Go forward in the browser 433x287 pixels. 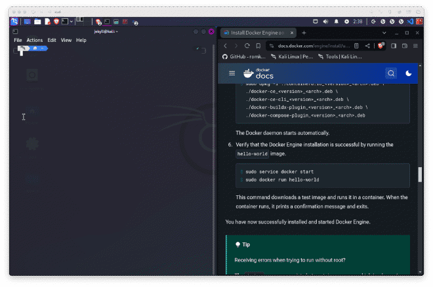236,46
